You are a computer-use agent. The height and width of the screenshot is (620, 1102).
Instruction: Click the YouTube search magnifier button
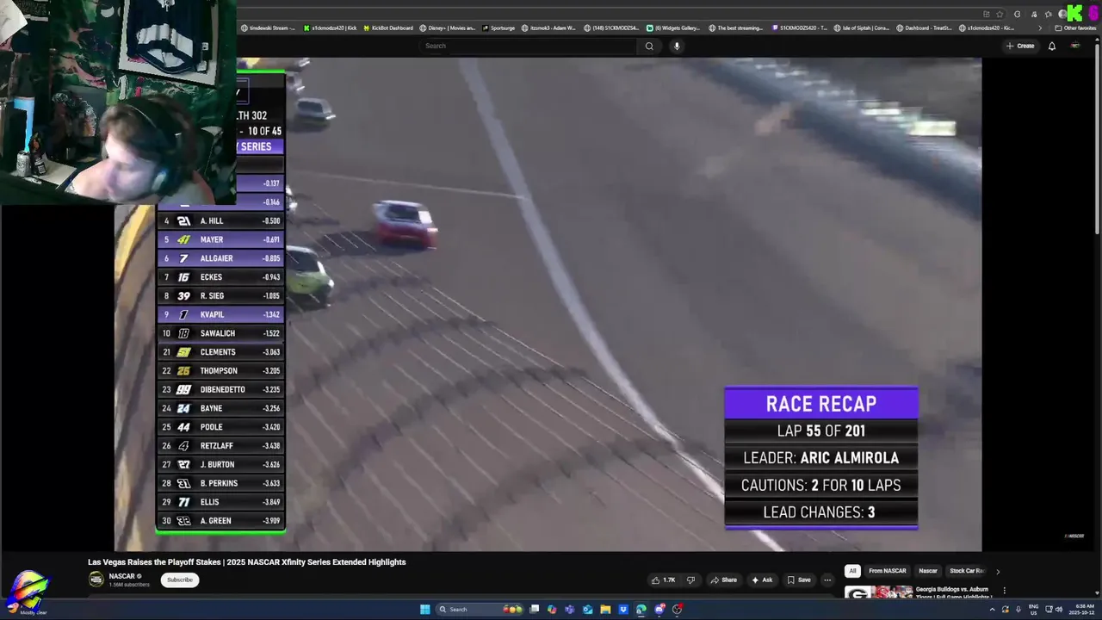point(649,46)
